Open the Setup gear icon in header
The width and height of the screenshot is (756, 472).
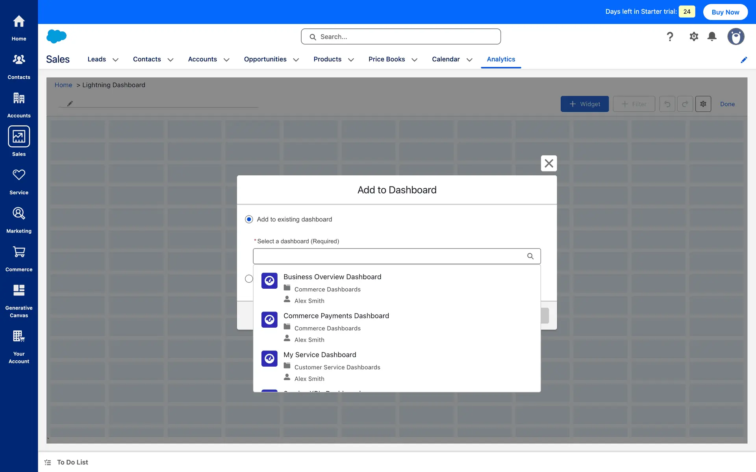(x=694, y=37)
